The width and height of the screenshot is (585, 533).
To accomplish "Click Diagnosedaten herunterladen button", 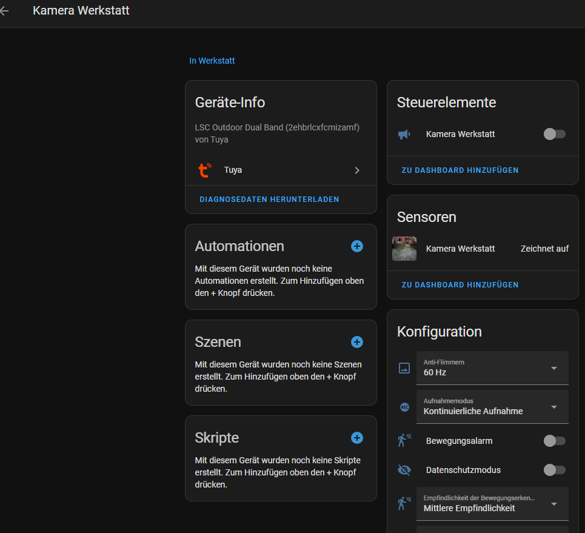I will point(269,199).
